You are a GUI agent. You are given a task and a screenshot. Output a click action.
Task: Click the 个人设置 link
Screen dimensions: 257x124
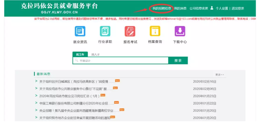point(222,8)
